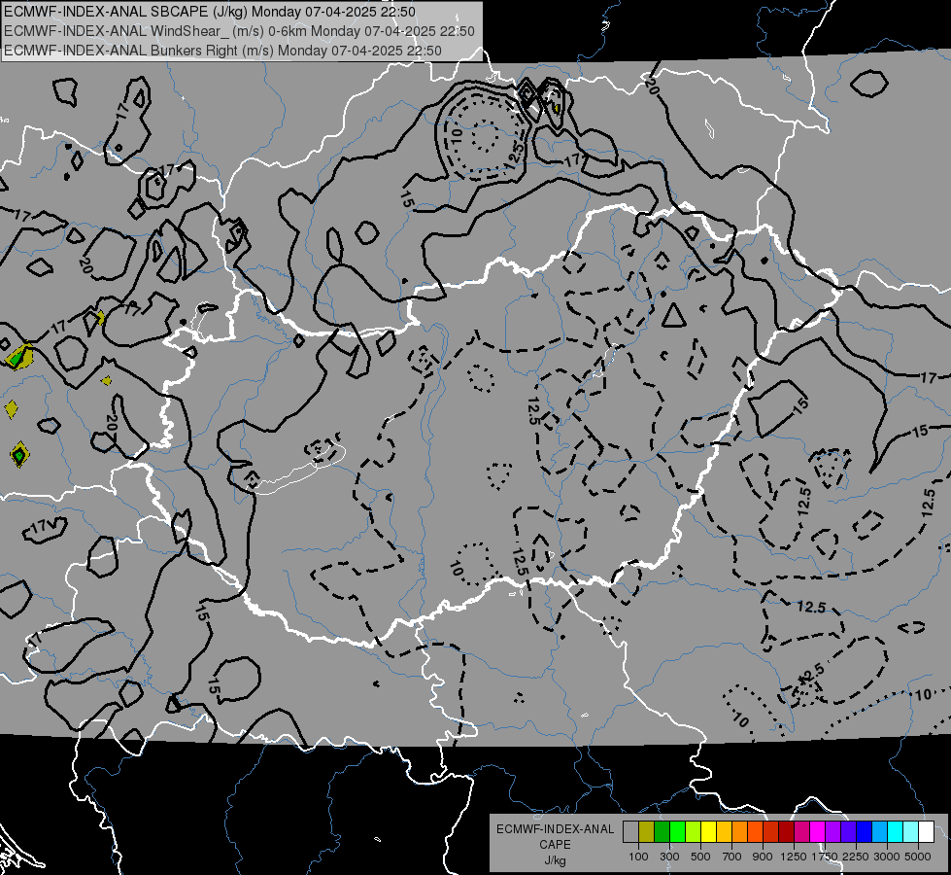The width and height of the screenshot is (951, 875).
Task: Click the 1750 legend tick value
Action: click(x=825, y=857)
